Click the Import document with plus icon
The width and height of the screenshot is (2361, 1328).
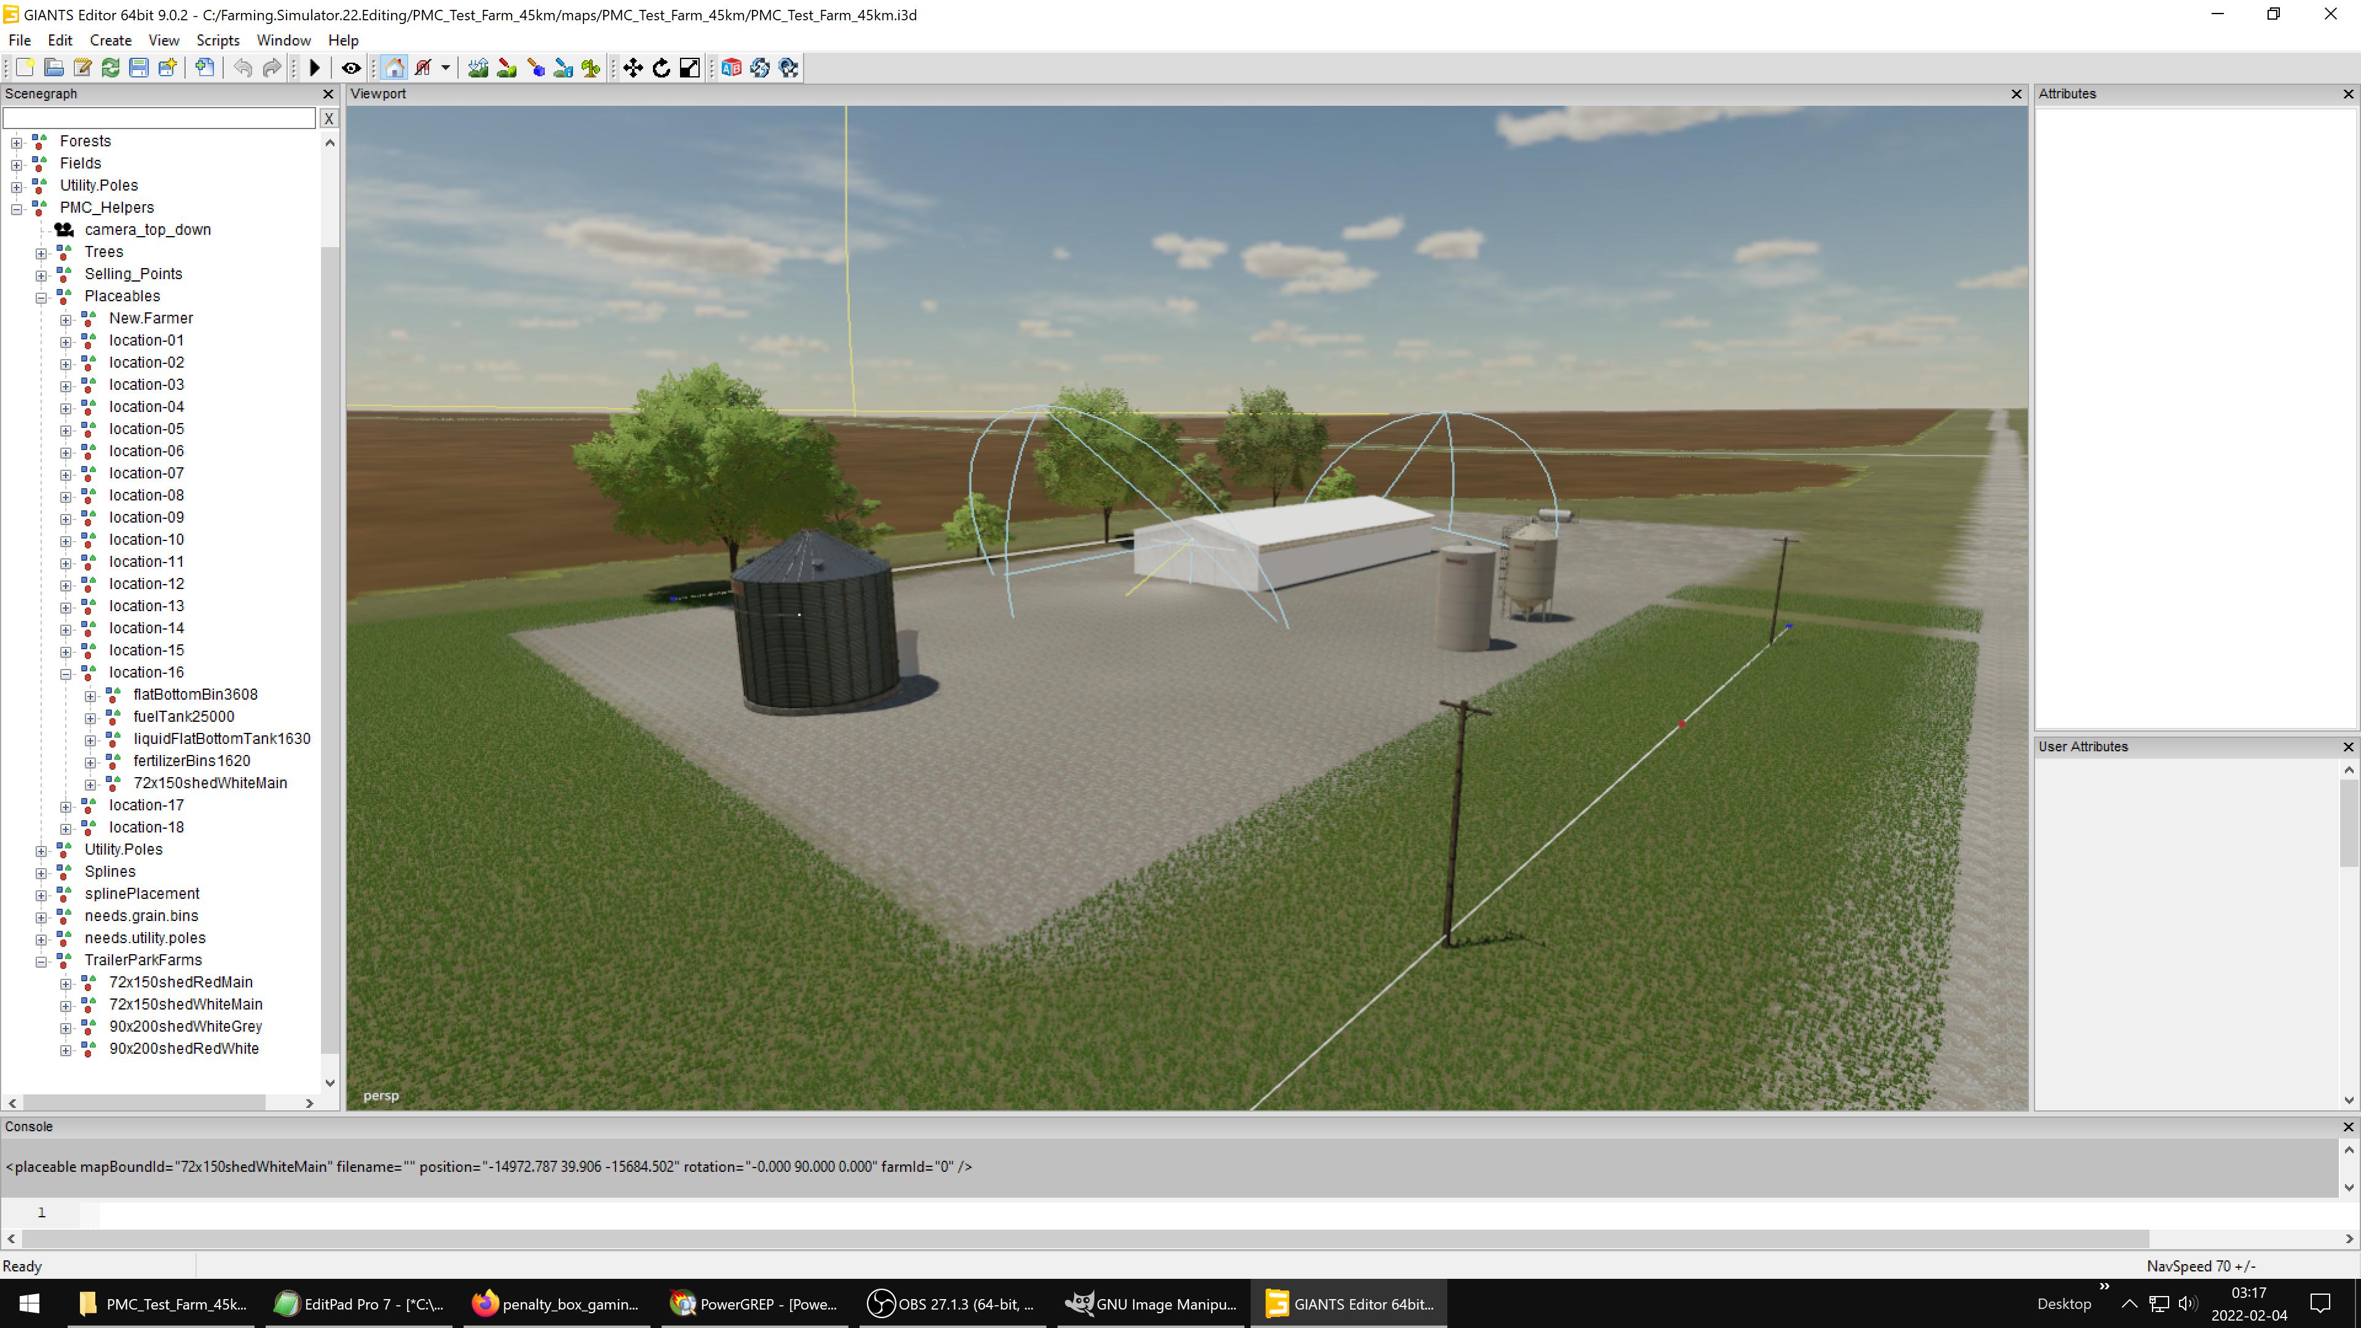(205, 68)
